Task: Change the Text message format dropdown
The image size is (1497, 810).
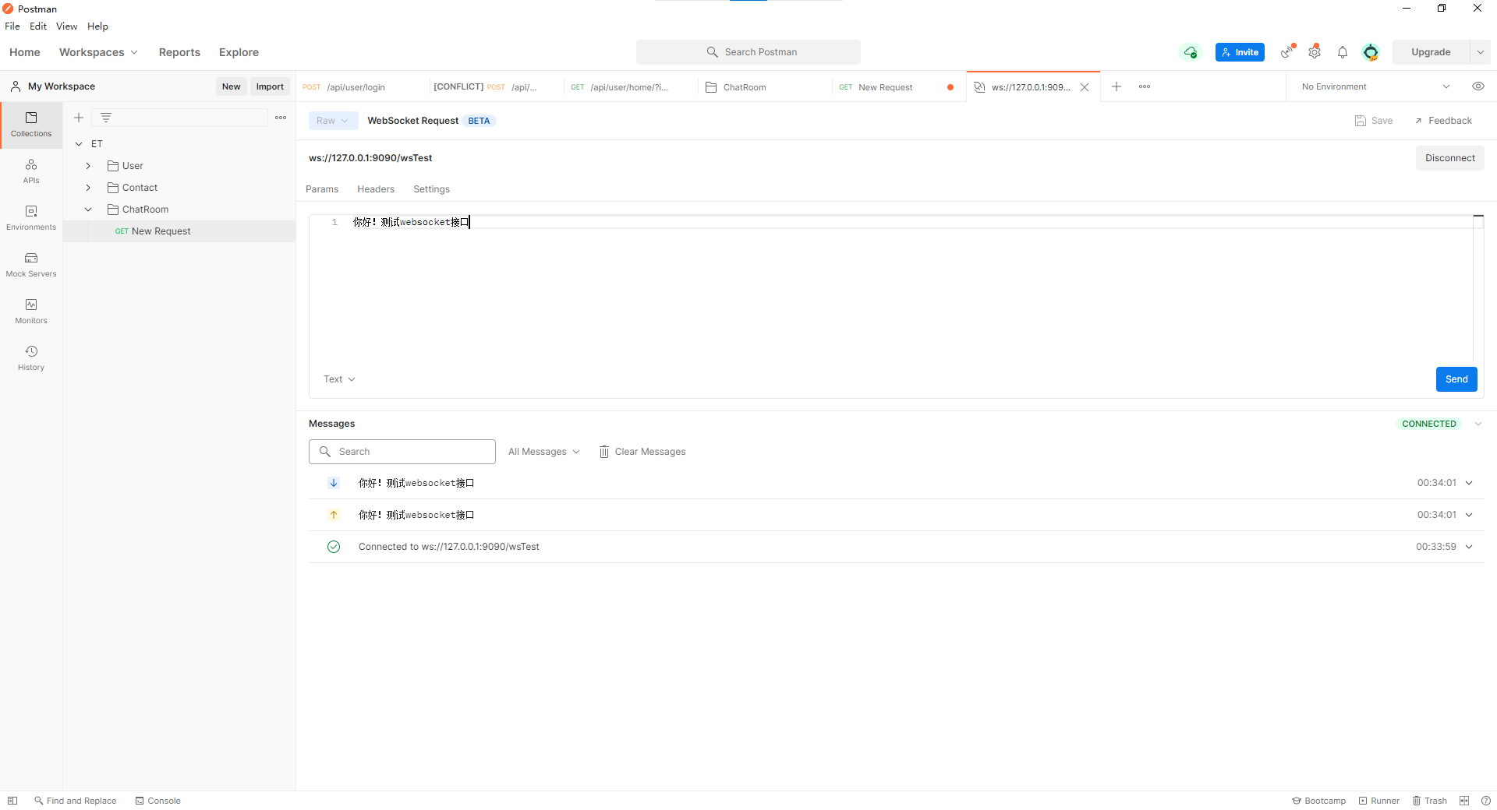Action: coord(339,379)
